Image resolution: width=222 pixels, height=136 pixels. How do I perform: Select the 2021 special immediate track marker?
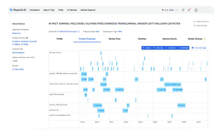(x=172, y=116)
